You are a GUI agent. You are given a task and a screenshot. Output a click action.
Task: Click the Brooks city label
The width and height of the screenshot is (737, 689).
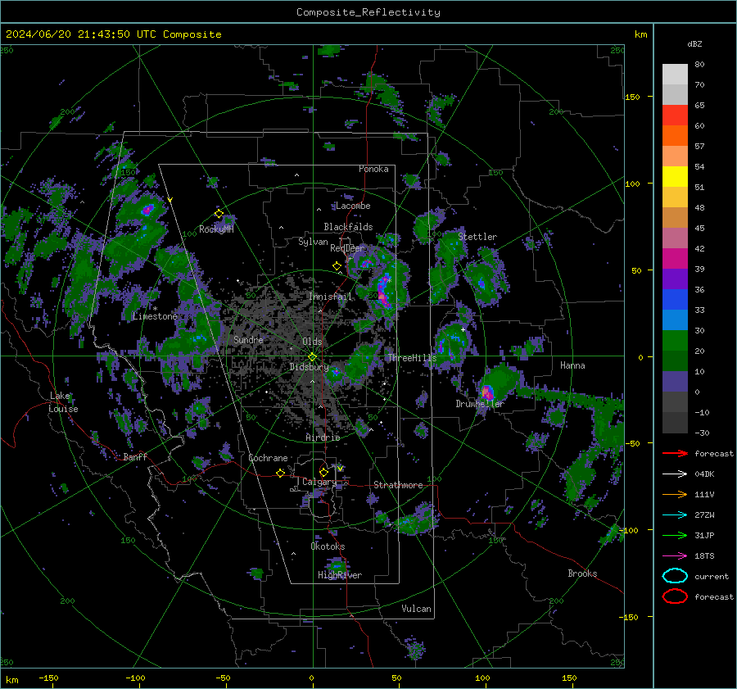[582, 573]
